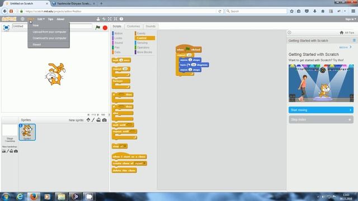Upload a backdrop from file
This screenshot has height=201, width=358.
(11, 151)
